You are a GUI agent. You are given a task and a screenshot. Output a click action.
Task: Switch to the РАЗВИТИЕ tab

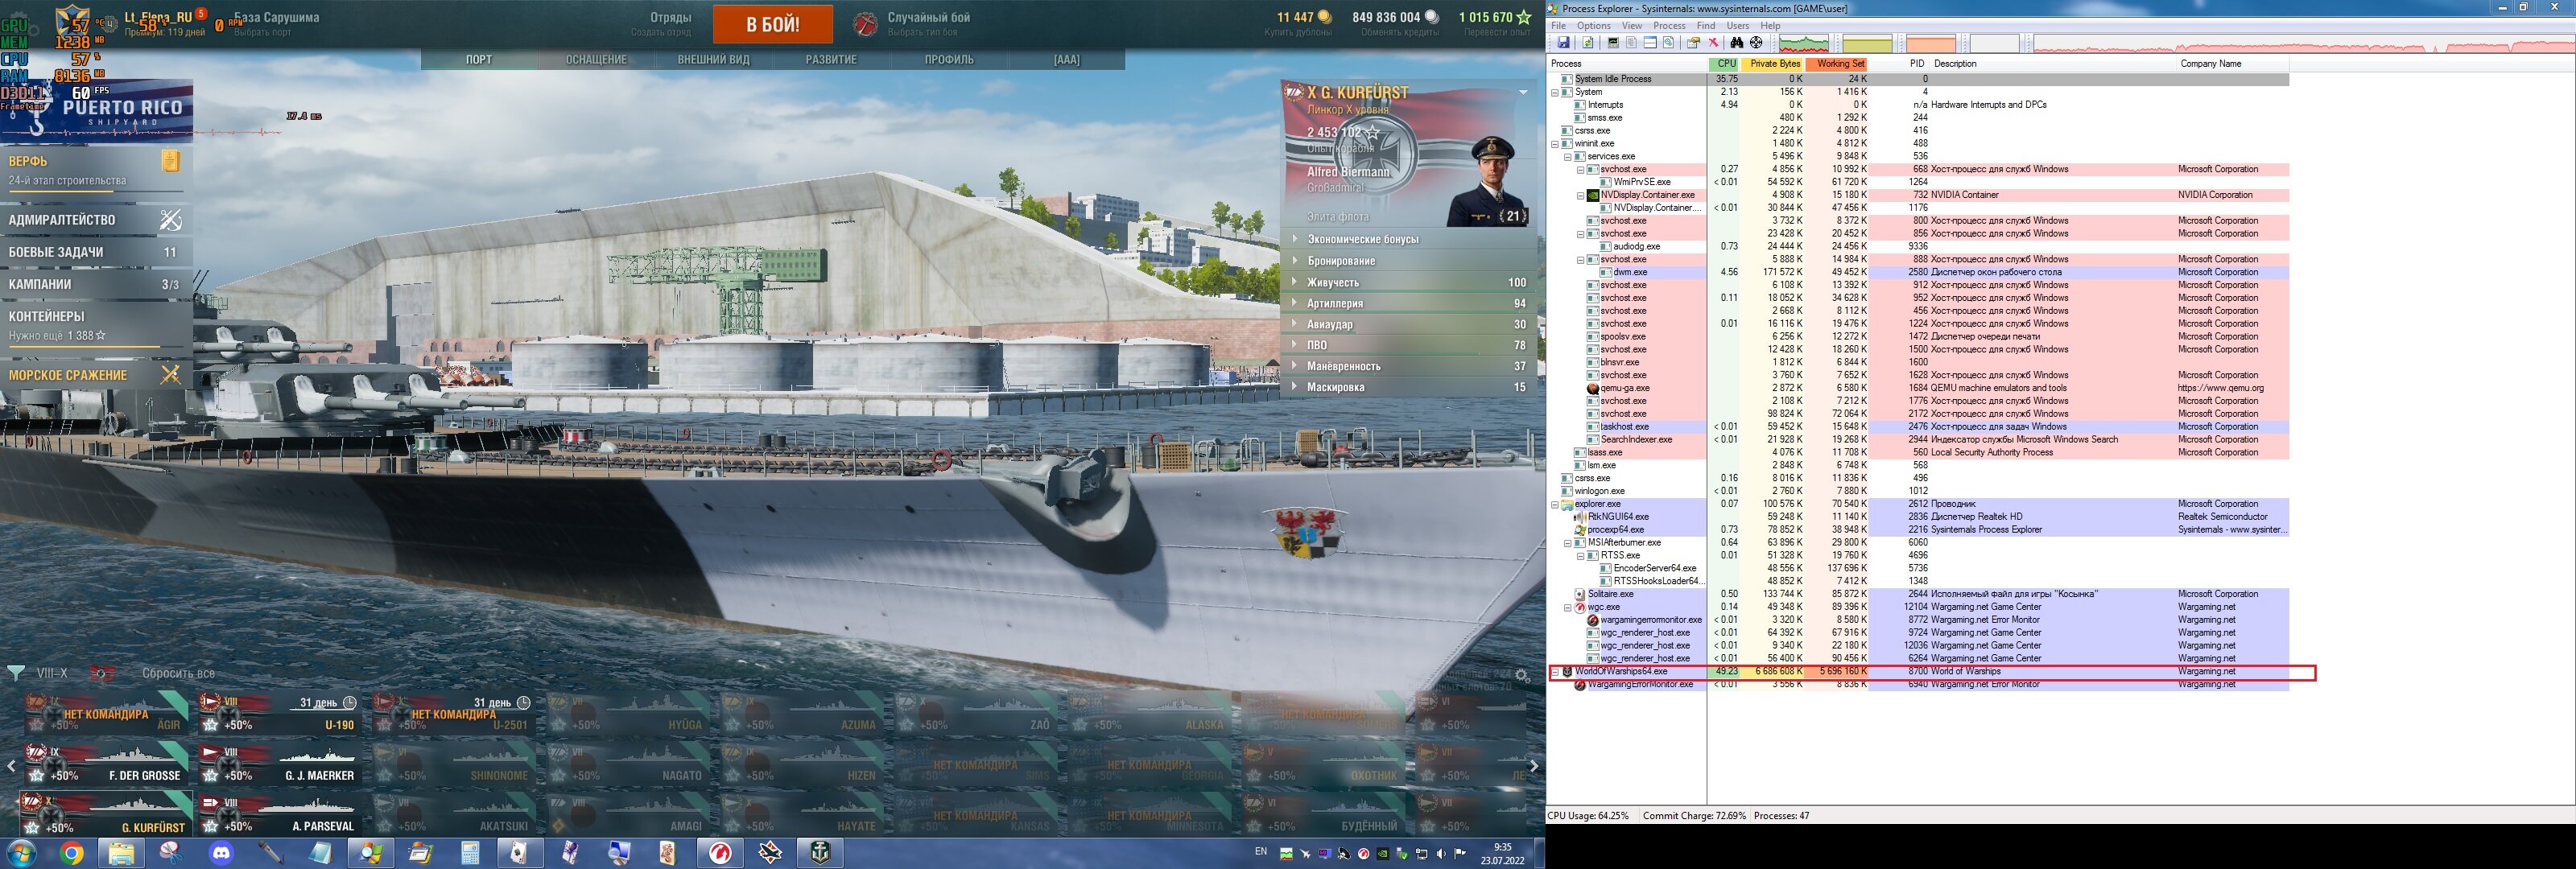pos(831,59)
